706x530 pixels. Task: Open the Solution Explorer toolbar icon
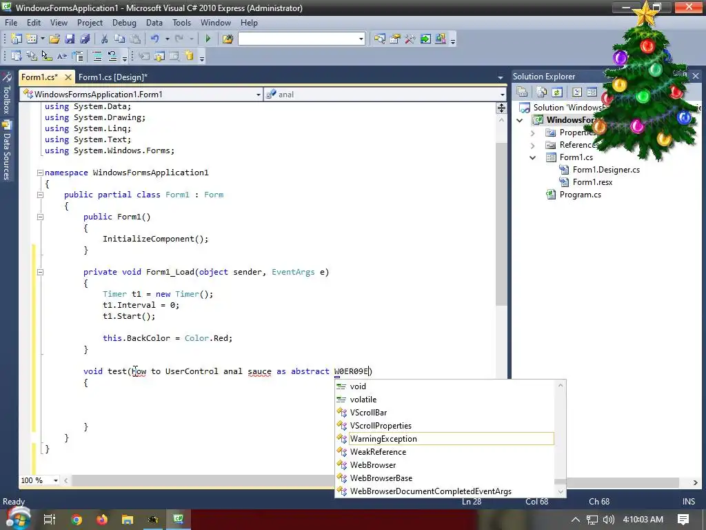tap(380, 39)
